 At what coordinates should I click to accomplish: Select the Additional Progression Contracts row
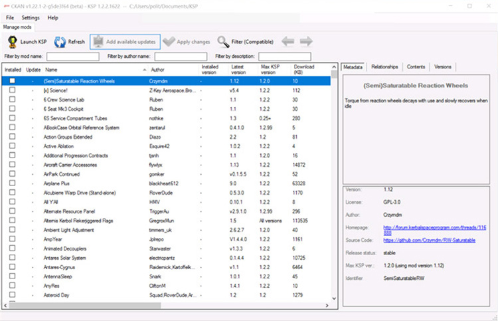166,156
